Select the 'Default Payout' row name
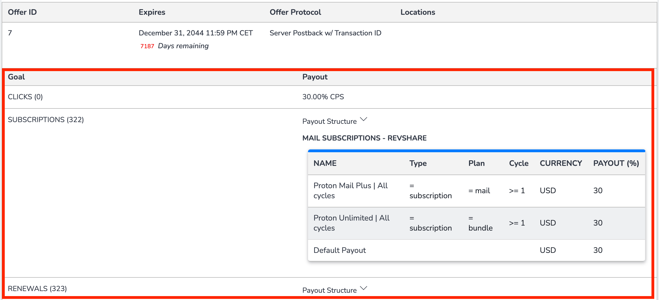Image resolution: width=659 pixels, height=300 pixels. (x=340, y=250)
